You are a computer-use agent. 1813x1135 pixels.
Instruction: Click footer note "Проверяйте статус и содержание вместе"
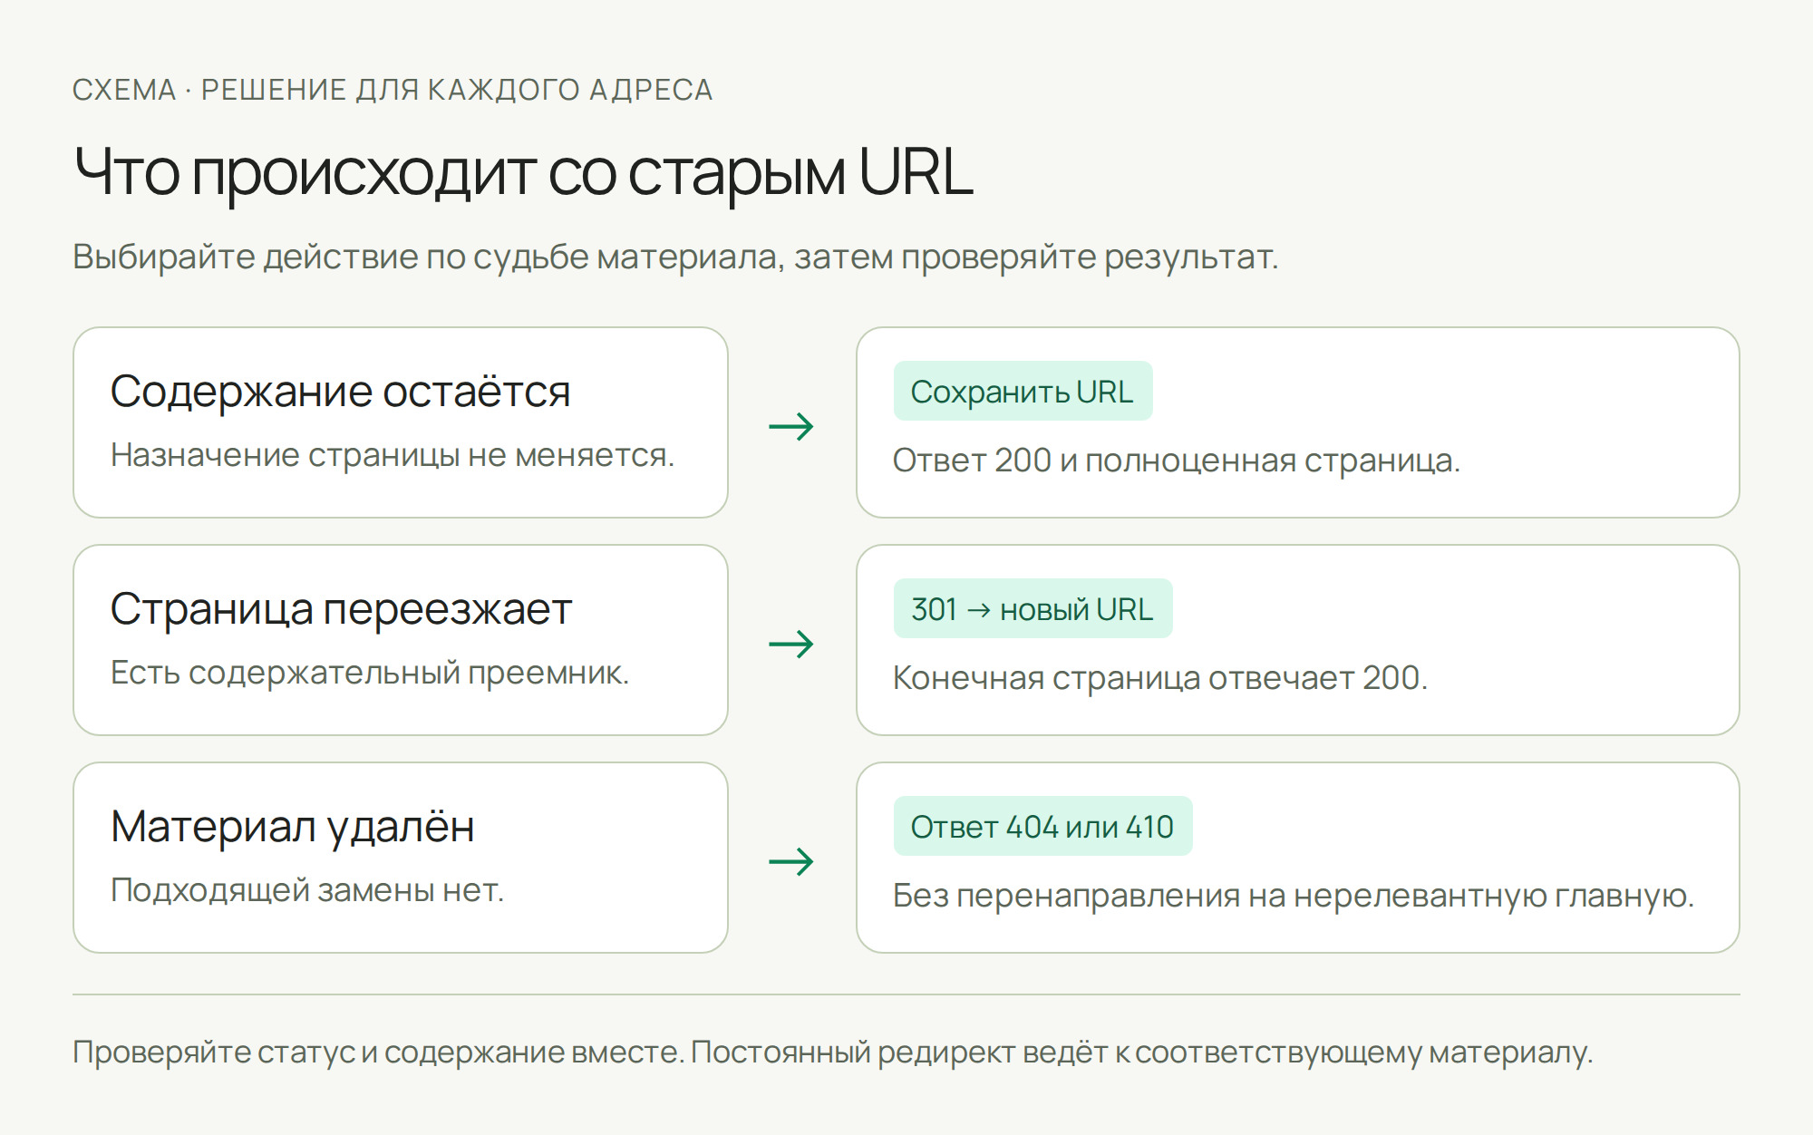pos(378,1053)
